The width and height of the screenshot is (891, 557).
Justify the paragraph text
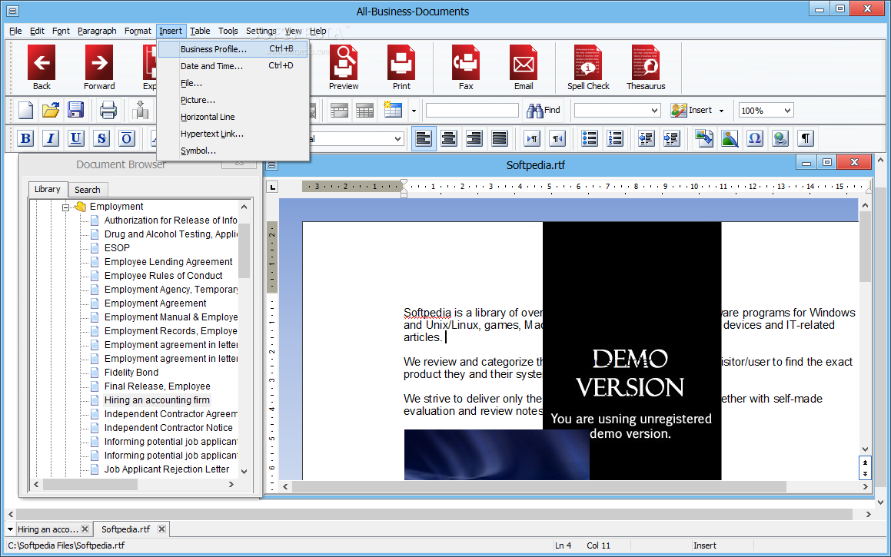coord(500,138)
